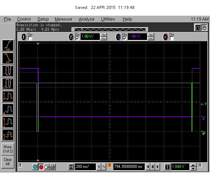Viewport: 210px width, 178px height.
Task: Increase channel 2 vertical scale
Action: pyautogui.click(x=104, y=35)
